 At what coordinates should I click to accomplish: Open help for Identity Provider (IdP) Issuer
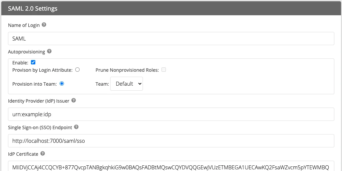(x=74, y=101)
